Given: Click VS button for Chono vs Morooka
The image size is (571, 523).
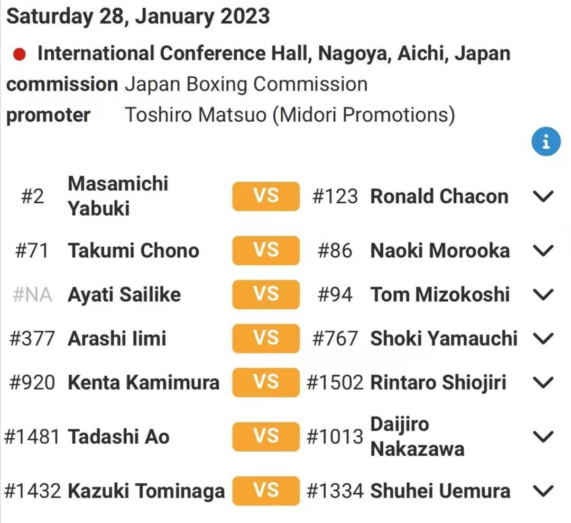Looking at the screenshot, I should click(266, 250).
